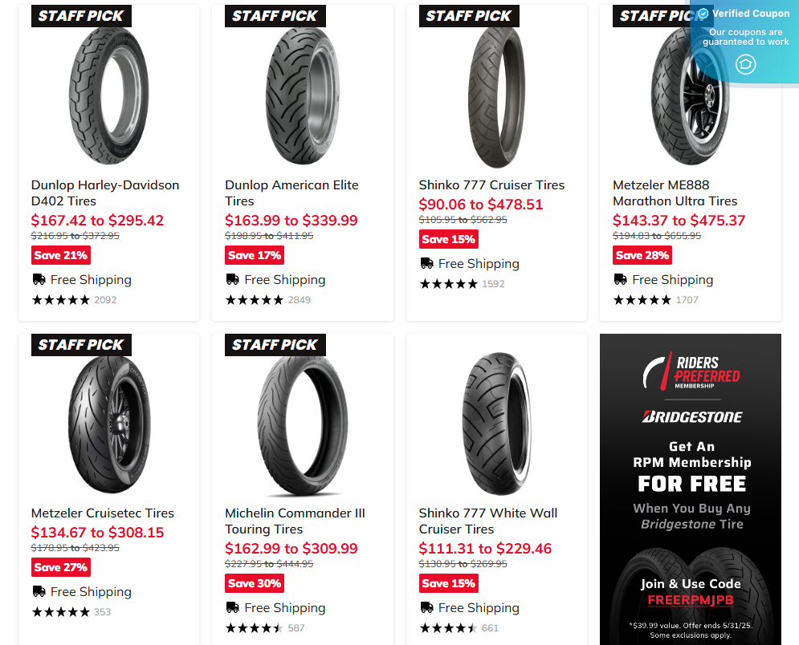This screenshot has width=799, height=645.
Task: Click the Verified Coupon house icon
Action: click(745, 65)
